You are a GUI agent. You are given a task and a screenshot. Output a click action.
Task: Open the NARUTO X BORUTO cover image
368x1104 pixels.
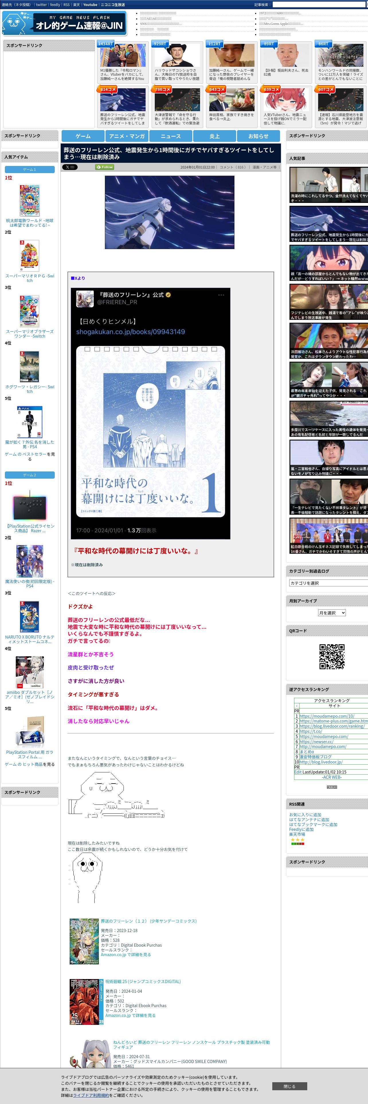click(x=30, y=617)
